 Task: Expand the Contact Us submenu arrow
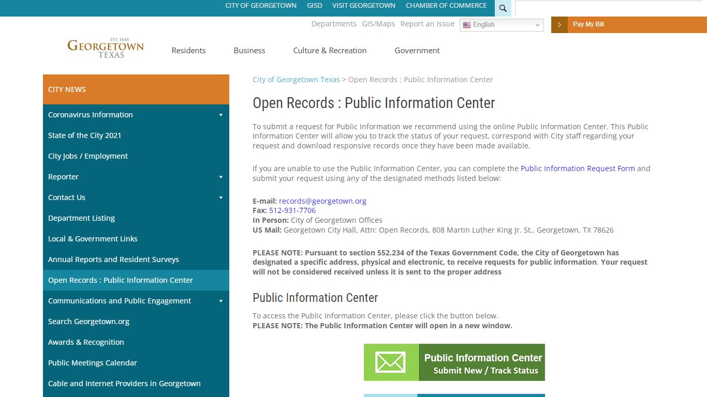[x=221, y=197]
